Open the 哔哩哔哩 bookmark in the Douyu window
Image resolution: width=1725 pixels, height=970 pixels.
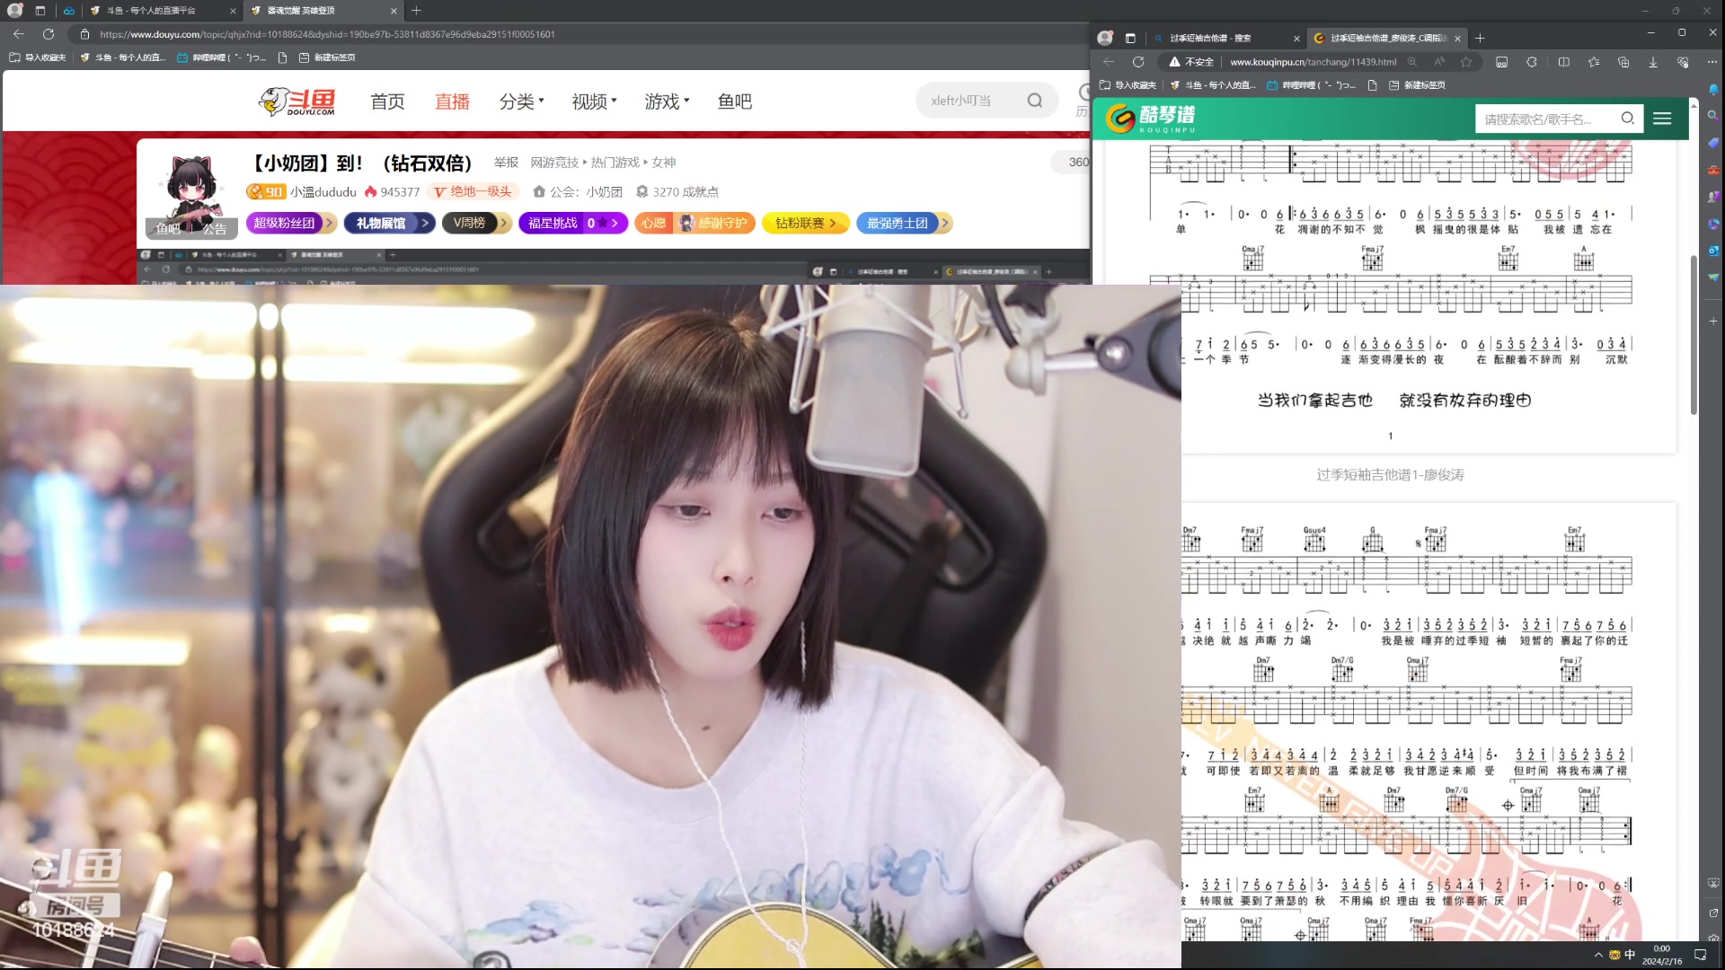(x=221, y=57)
